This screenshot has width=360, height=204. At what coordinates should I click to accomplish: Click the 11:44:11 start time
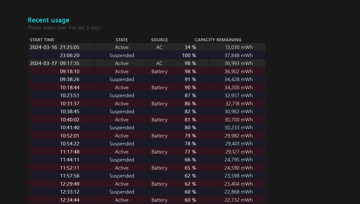[70, 160]
